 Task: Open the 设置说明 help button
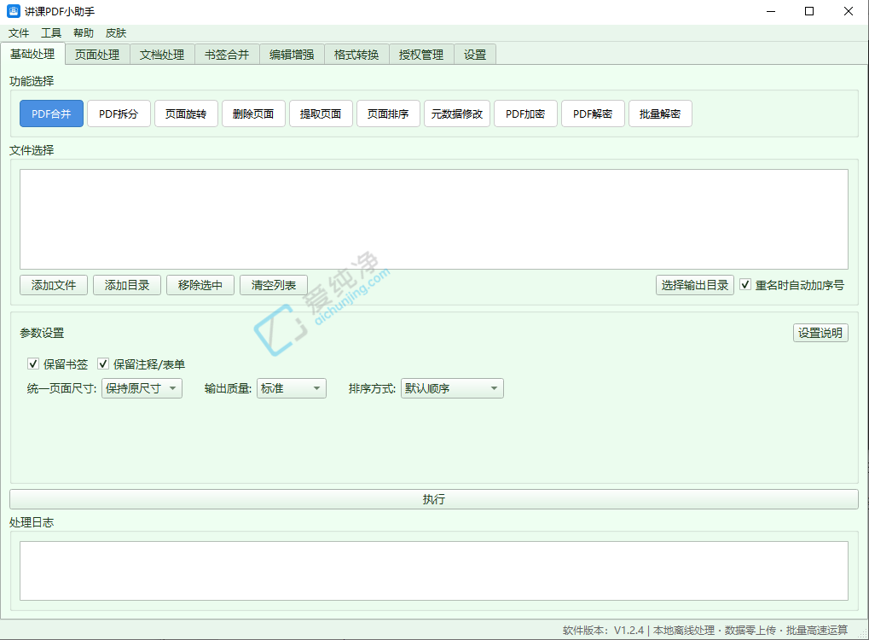[x=820, y=333]
